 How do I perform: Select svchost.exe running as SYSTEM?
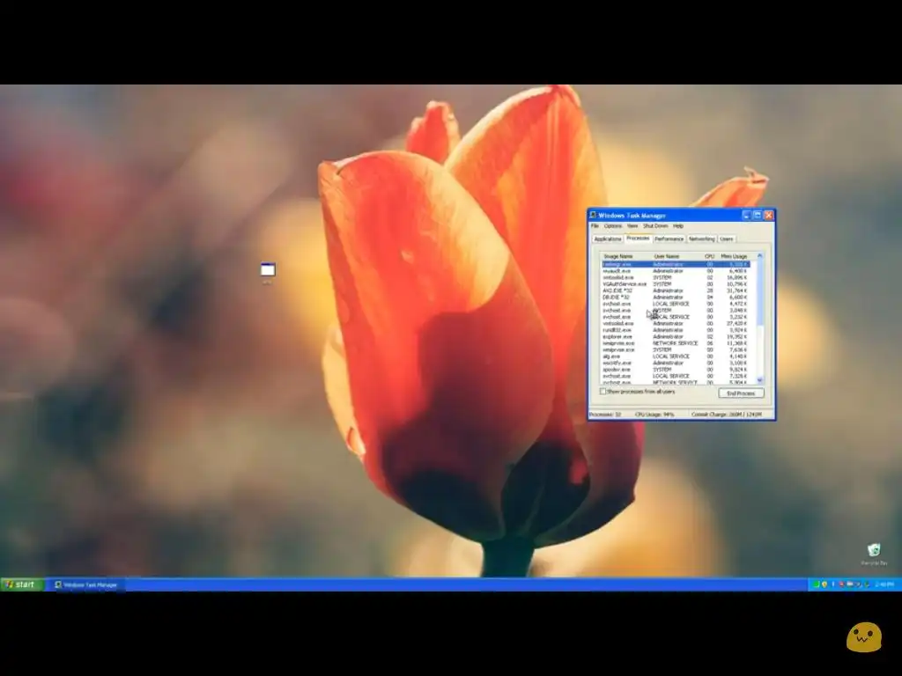[x=676, y=311]
